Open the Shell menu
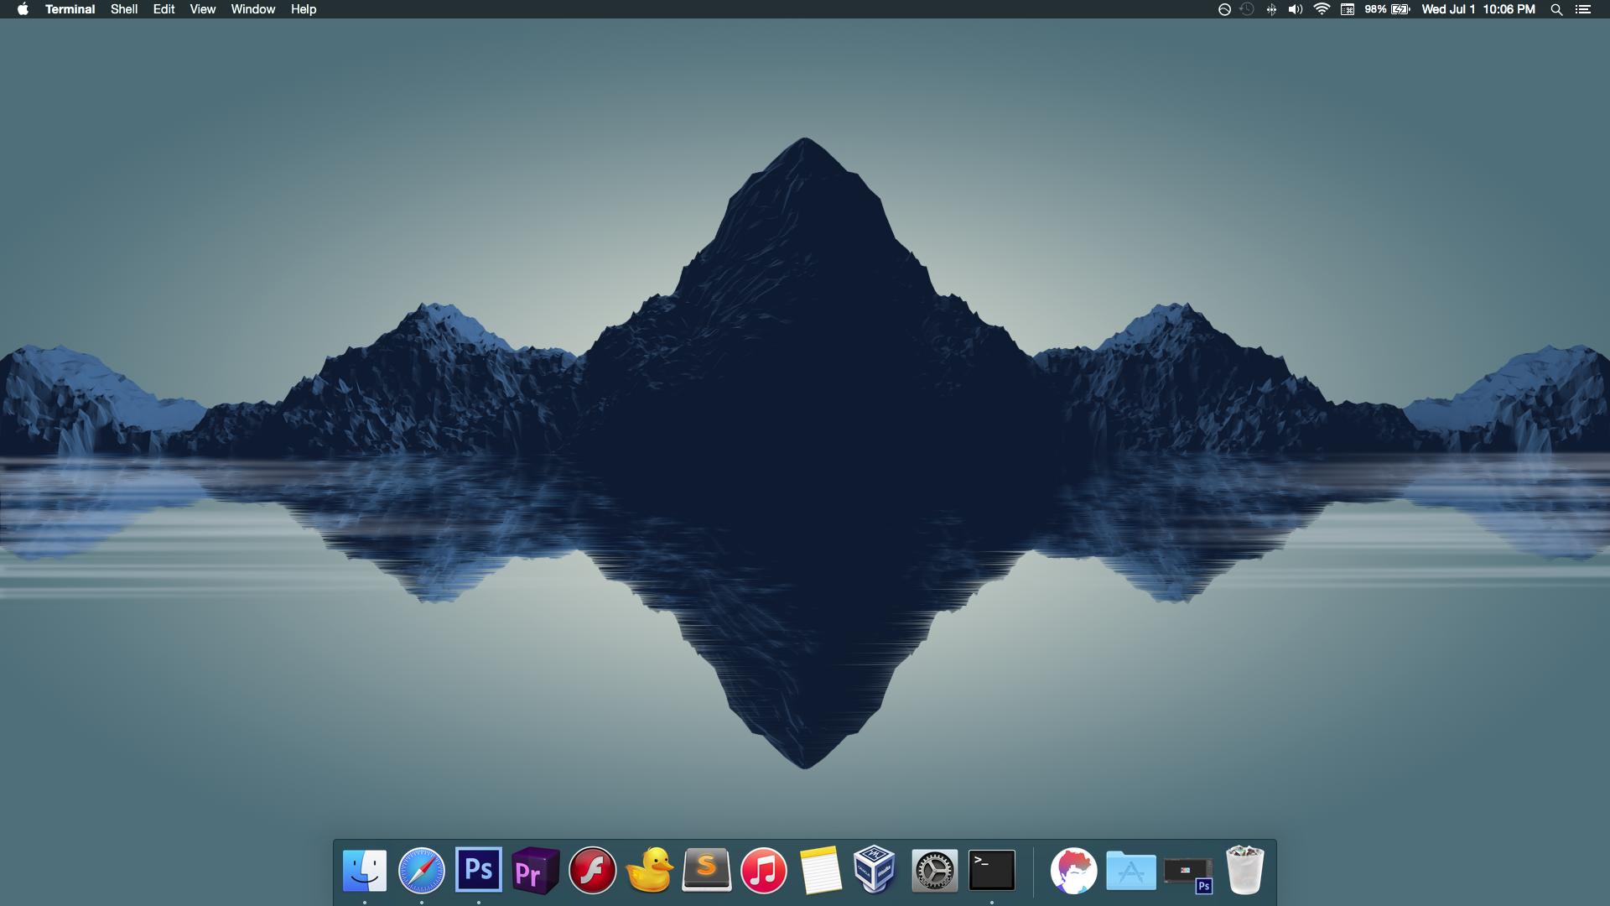The image size is (1610, 906). point(123,9)
